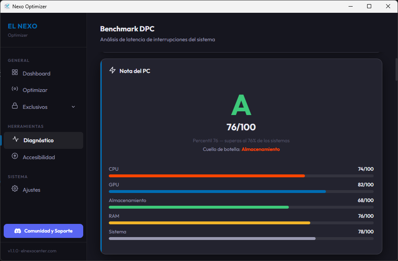398x261 pixels.
Task: Click the Accesibilidad plus icon
Action: [14, 157]
